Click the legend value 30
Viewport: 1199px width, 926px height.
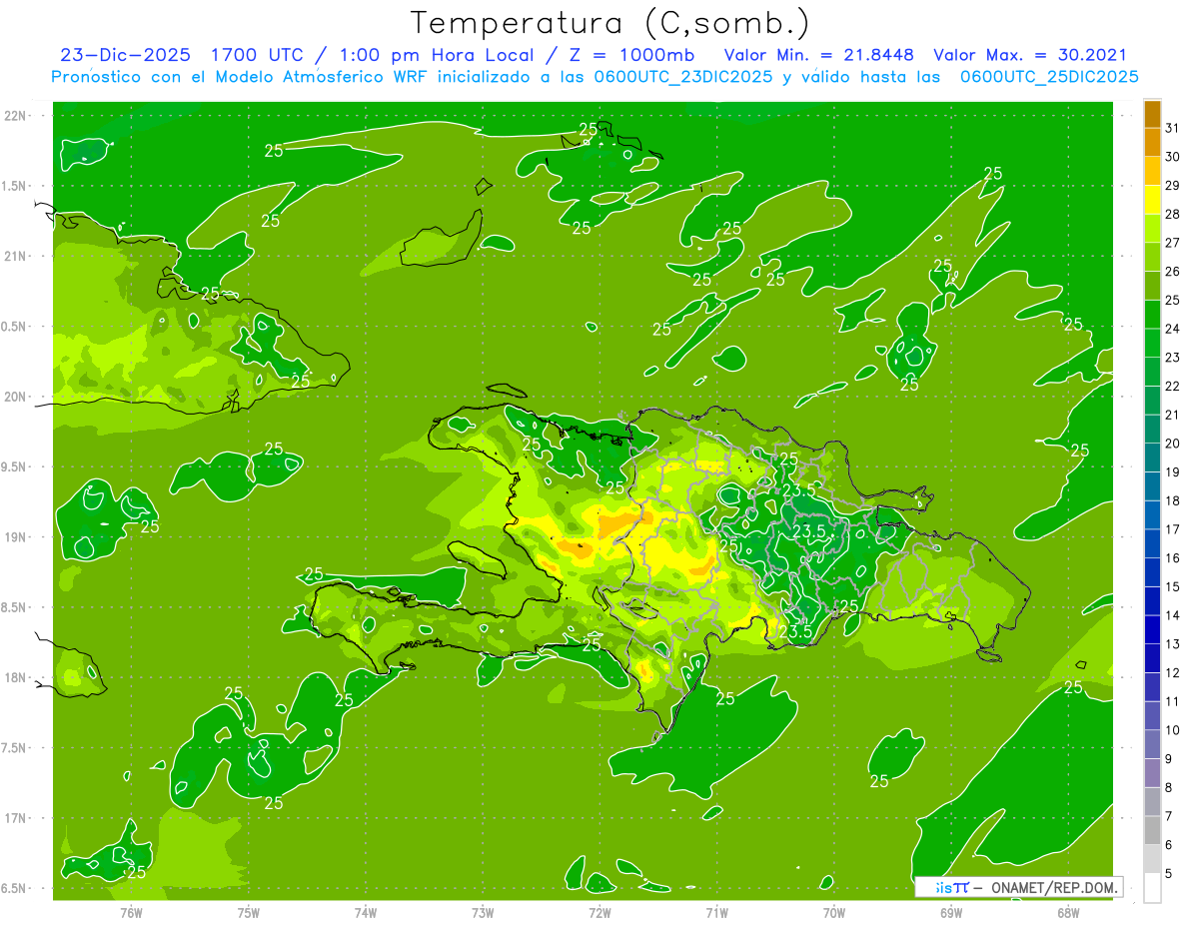click(1172, 157)
